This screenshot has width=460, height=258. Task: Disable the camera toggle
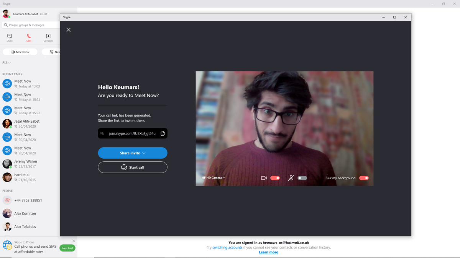274,178
